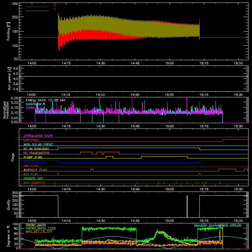Viewport: 252px width, 252px height.
Task: Click the PARTICLE_FLAG label
Action: [x=35, y=170]
